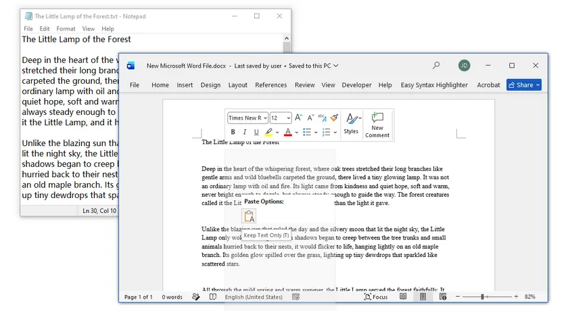Click the Share button

pos(524,85)
